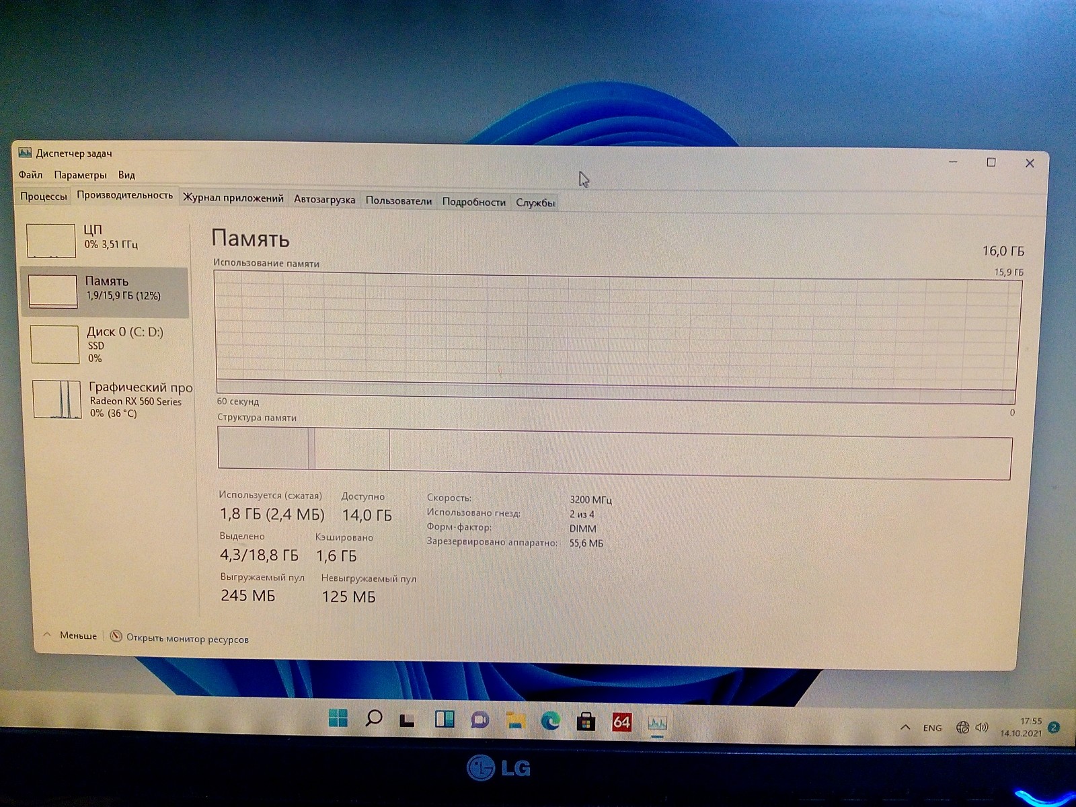Click the Структура памяти composition bar

[615, 453]
